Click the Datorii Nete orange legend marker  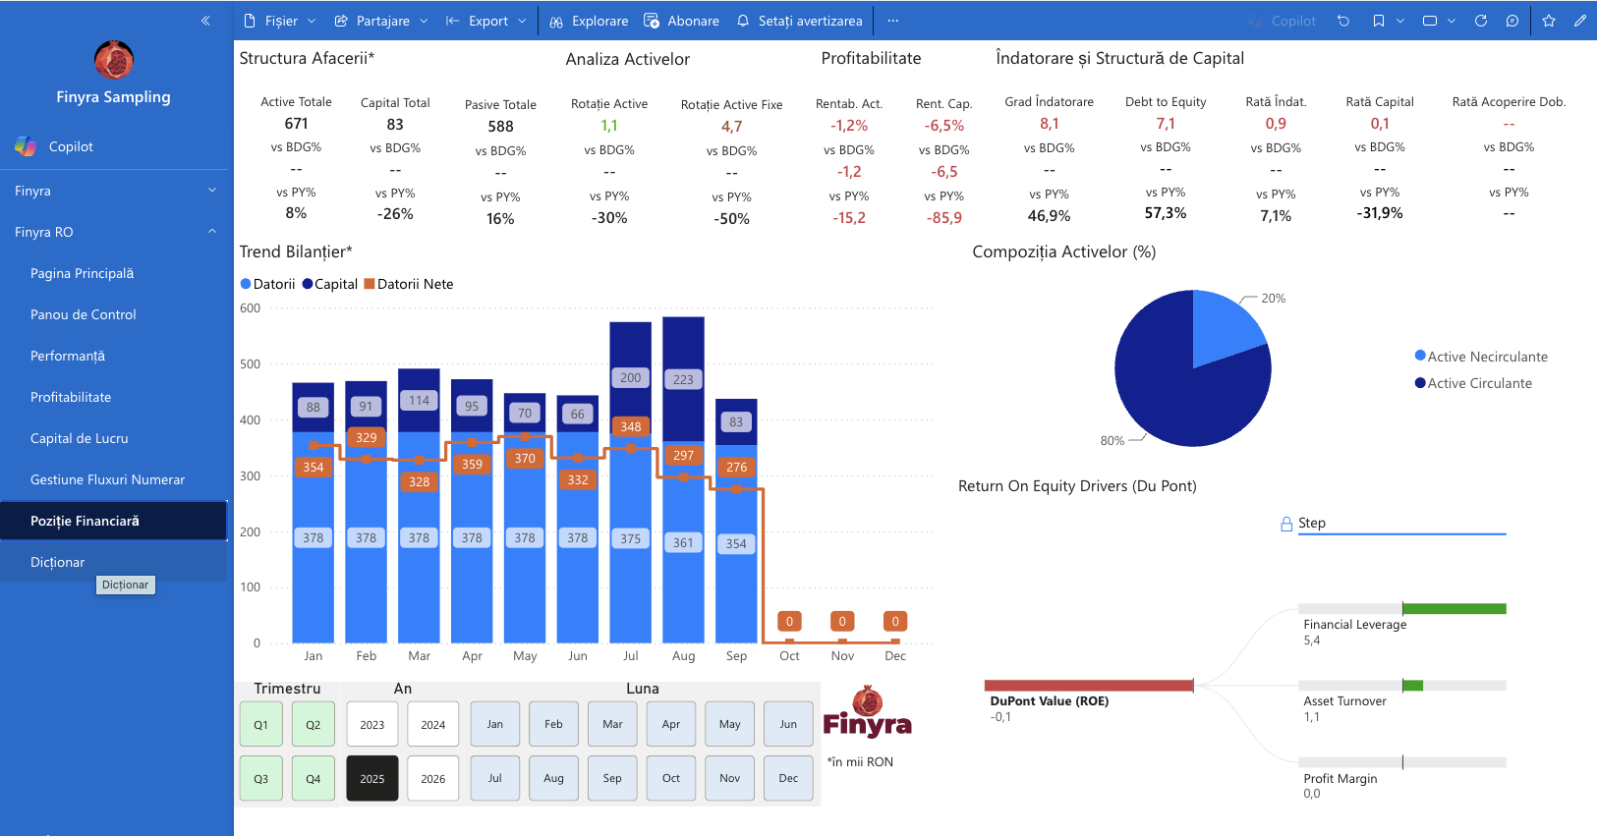click(x=370, y=284)
